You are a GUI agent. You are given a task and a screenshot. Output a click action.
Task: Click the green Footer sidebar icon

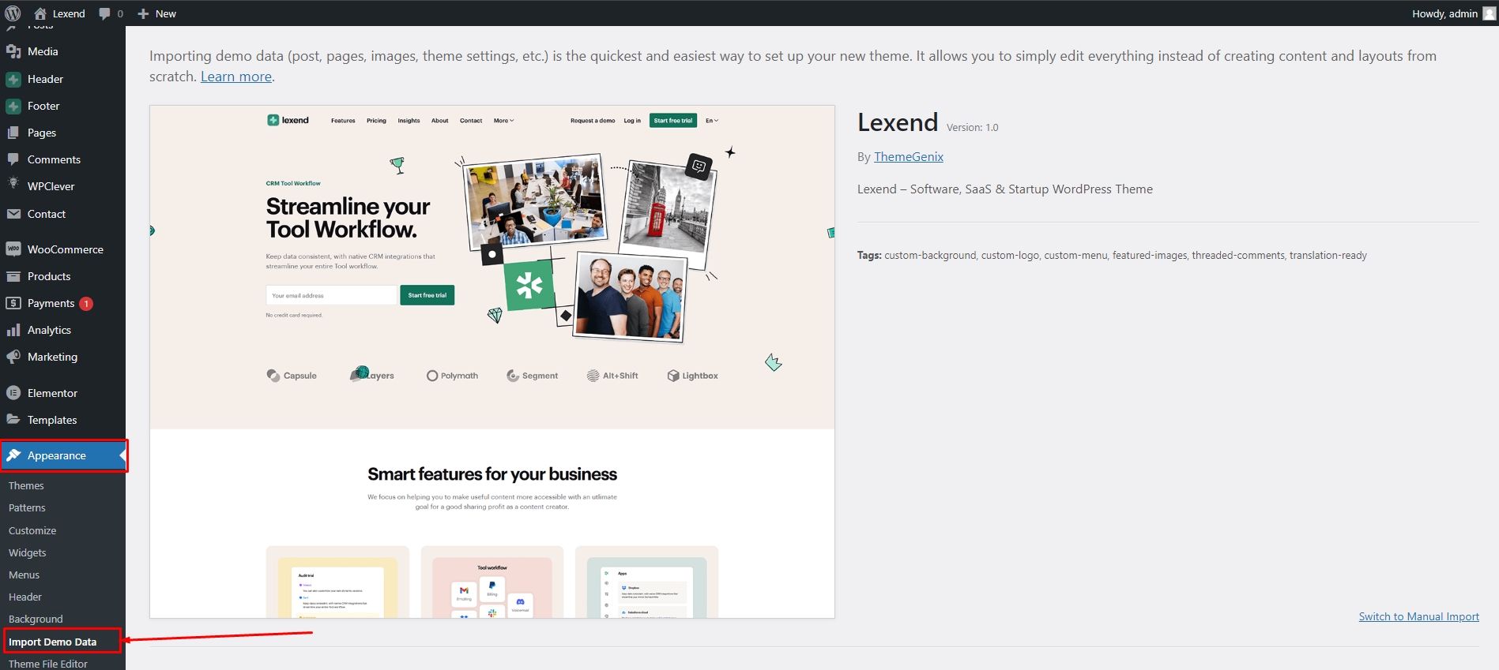point(13,106)
